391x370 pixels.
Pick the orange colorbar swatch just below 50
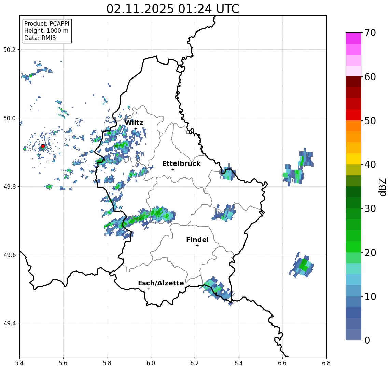click(353, 126)
